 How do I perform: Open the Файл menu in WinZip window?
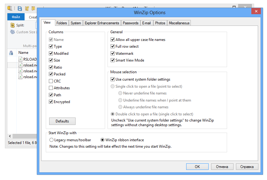16,17
